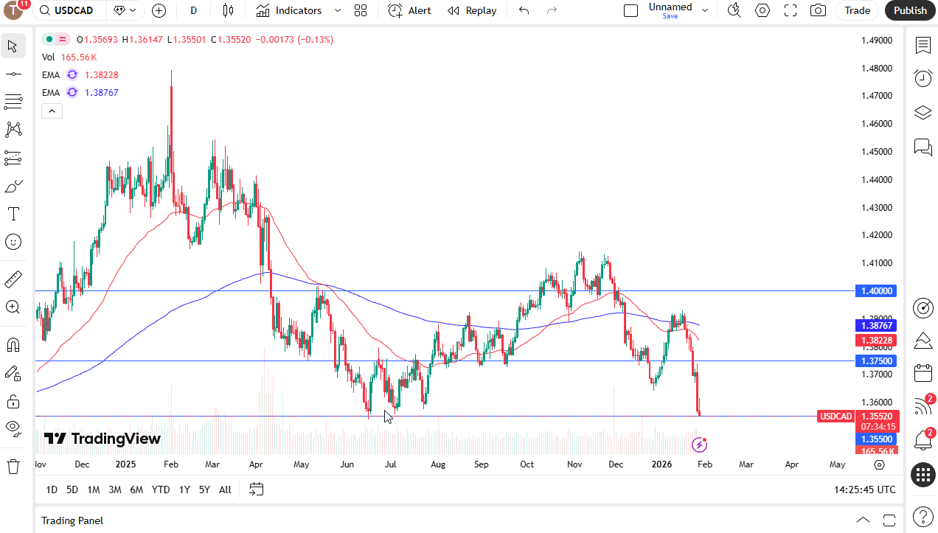Open the economic calendar

pyautogui.click(x=923, y=373)
